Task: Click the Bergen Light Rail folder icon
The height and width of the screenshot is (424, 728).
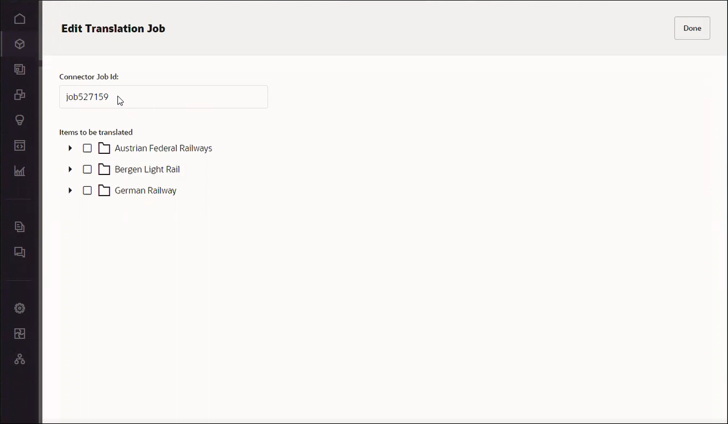Action: [x=104, y=169]
